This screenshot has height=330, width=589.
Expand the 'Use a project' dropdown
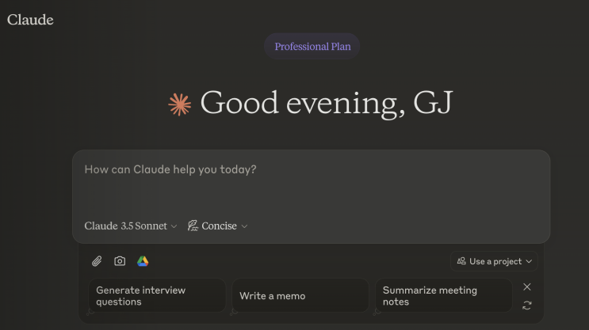point(494,261)
